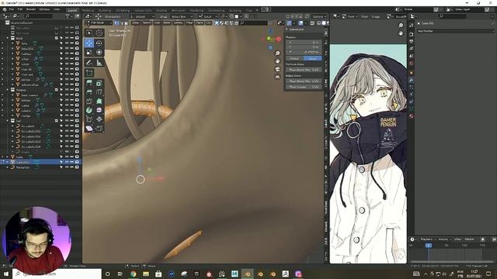Screen dimensions: 497x279
Task: Select the combined Transform tool
Action: pyautogui.click(x=99, y=52)
